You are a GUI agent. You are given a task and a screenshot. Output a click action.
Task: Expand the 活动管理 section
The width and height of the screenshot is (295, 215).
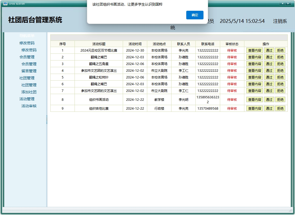[27, 99]
